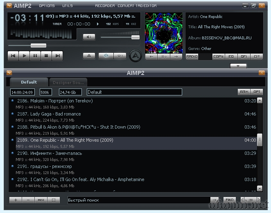Click the eject/open file icon

pyautogui.click(x=89, y=56)
